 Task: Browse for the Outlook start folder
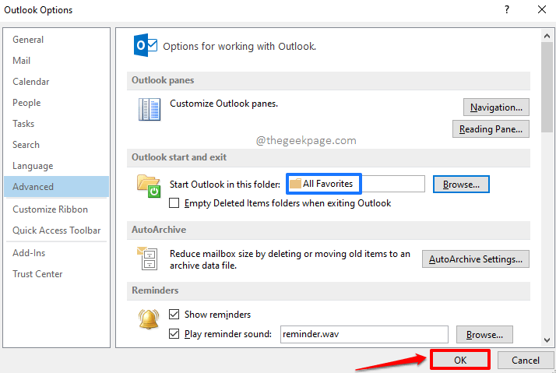(461, 185)
